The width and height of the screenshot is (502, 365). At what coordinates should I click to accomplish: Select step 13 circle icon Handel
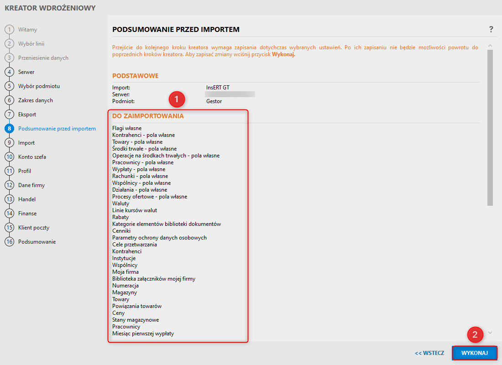pyautogui.click(x=9, y=199)
